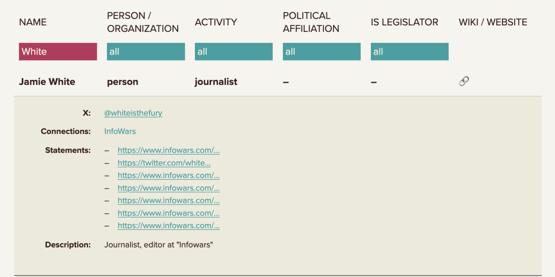Open the last infowars.com statement link
555x277 pixels.
coord(168,225)
